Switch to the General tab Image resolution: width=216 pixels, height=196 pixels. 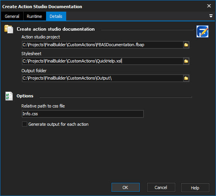[x=12, y=16]
